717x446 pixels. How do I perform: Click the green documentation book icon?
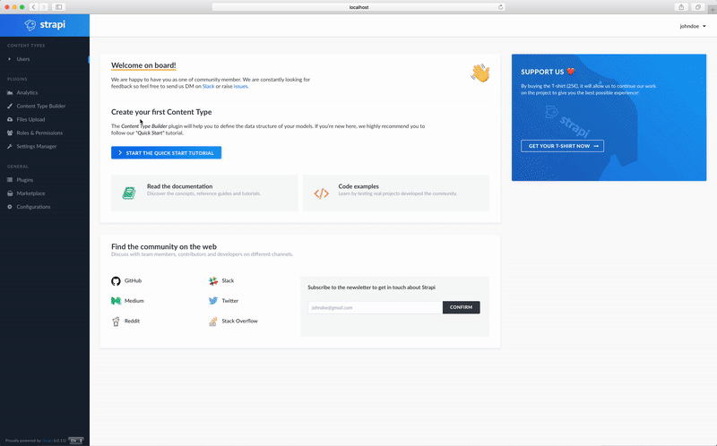[x=129, y=193]
